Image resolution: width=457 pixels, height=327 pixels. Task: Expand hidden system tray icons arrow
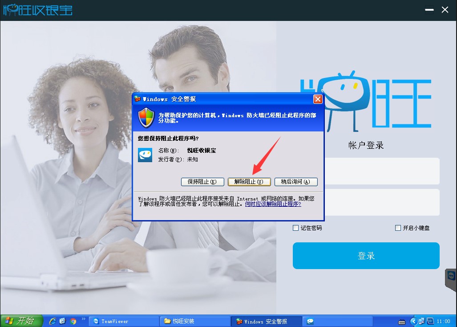(413, 322)
